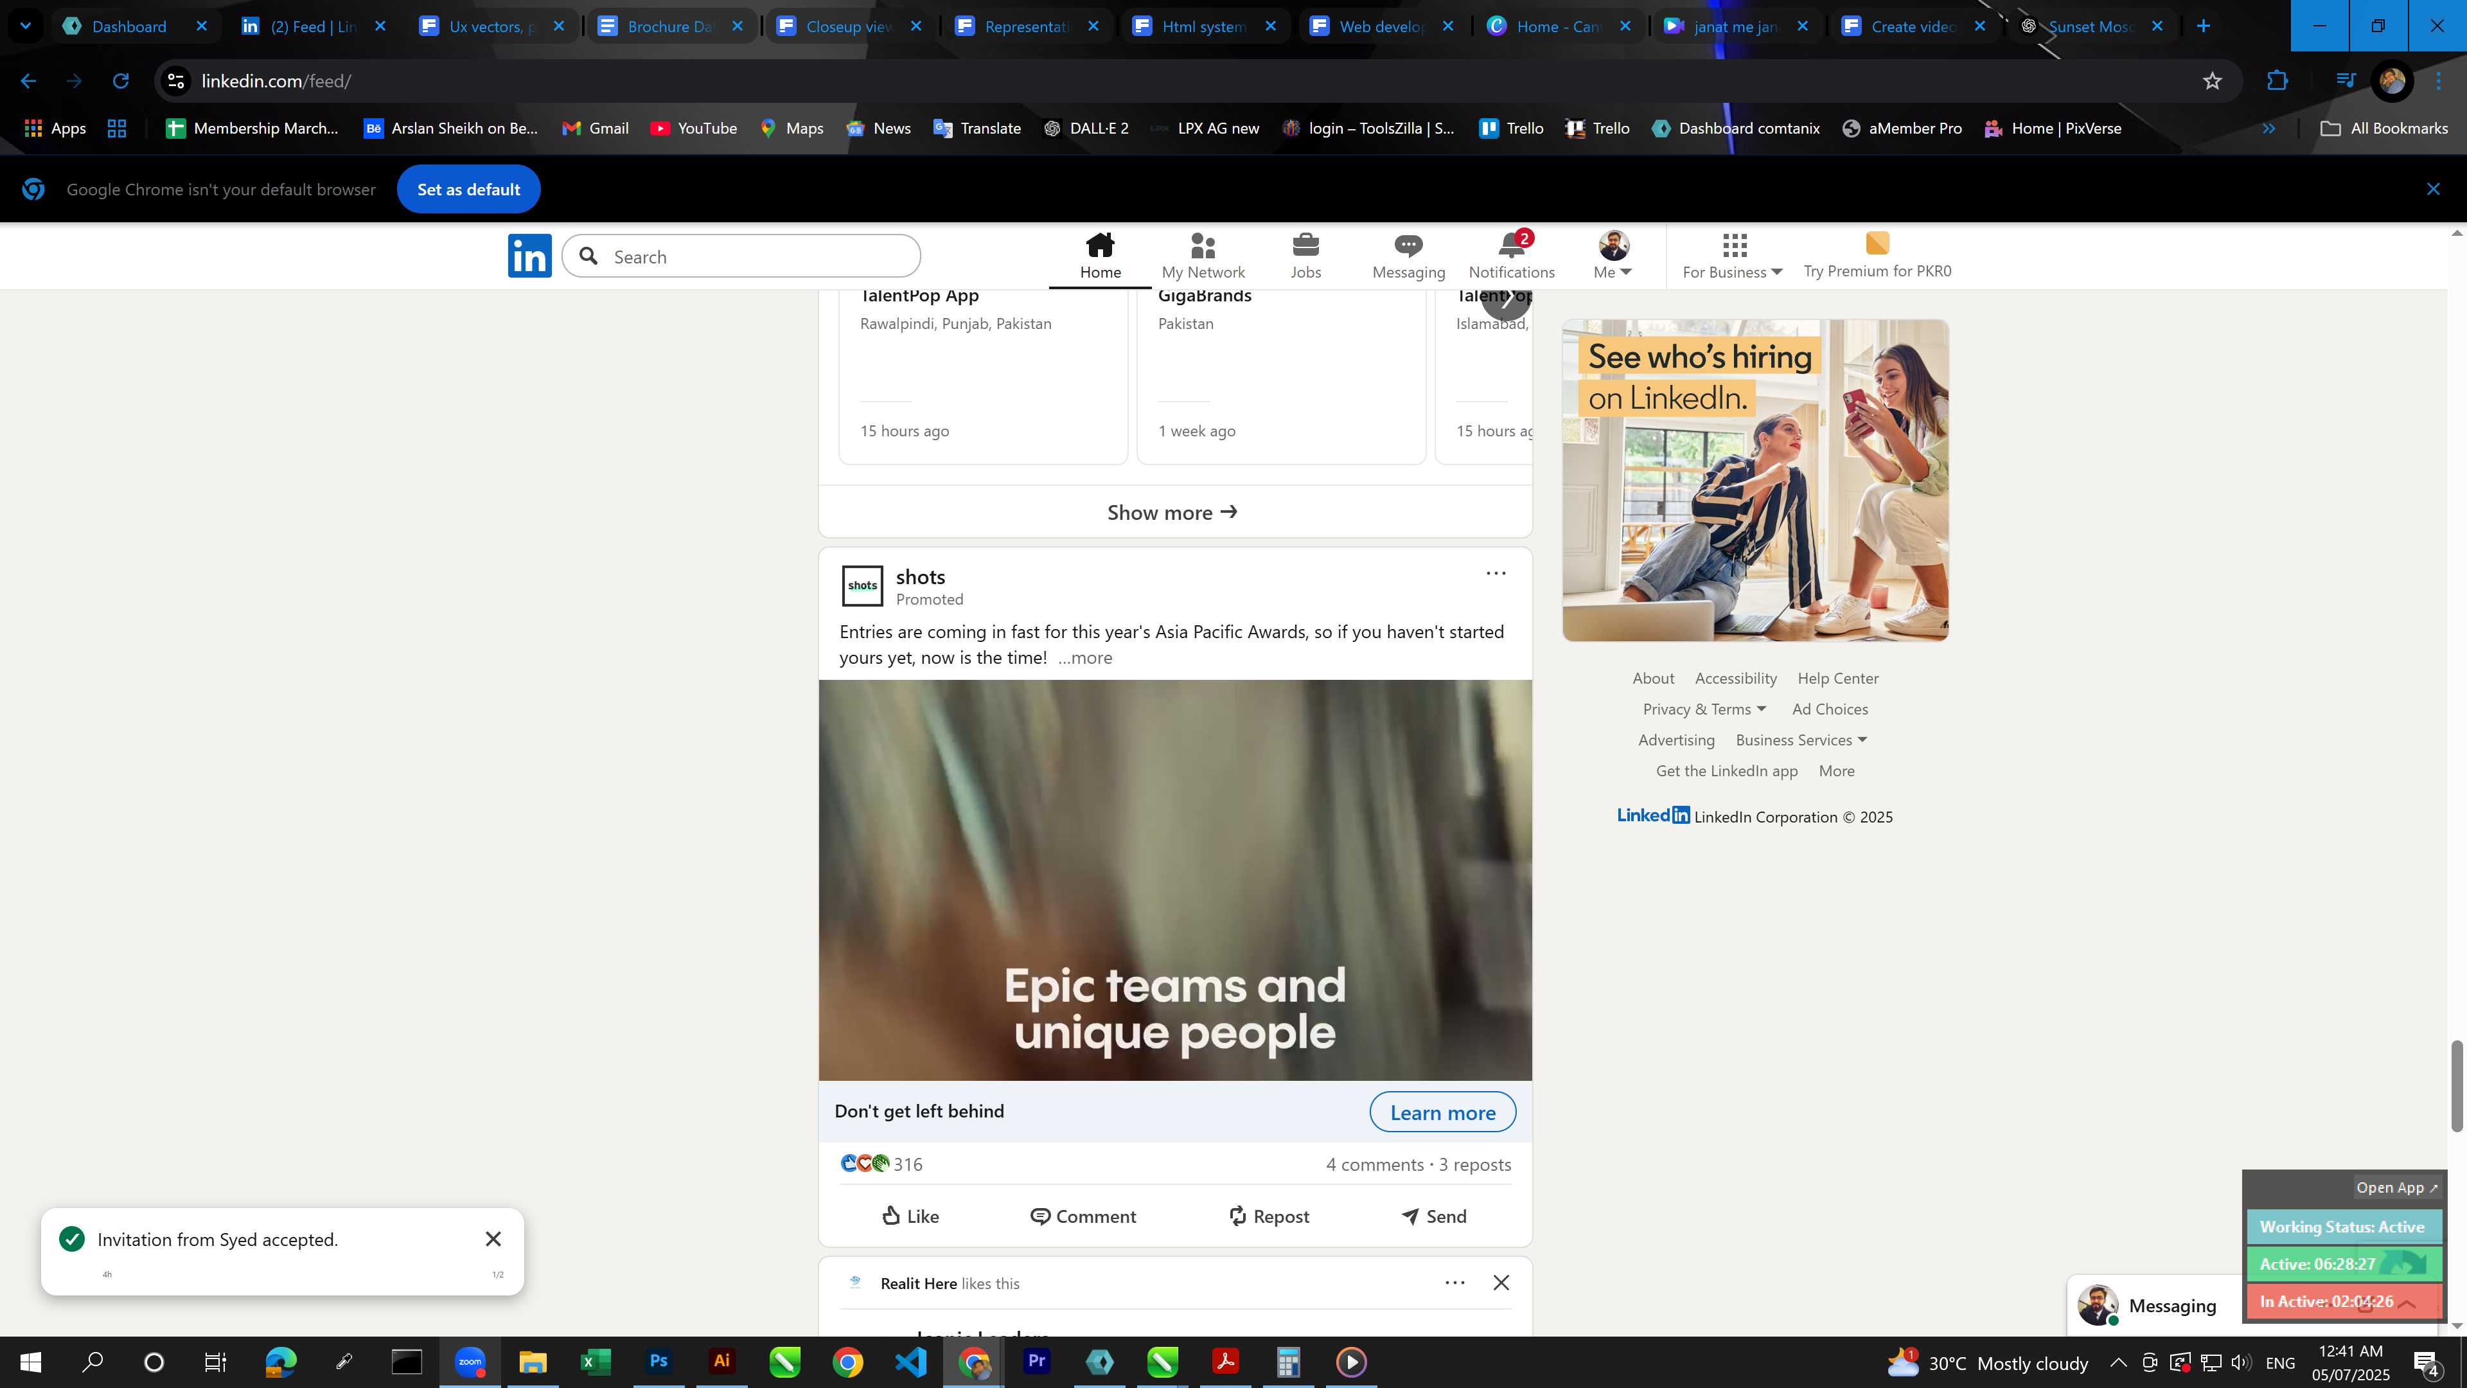Image resolution: width=2467 pixels, height=1388 pixels.
Task: Expand For Business dropdown
Action: click(x=1733, y=257)
